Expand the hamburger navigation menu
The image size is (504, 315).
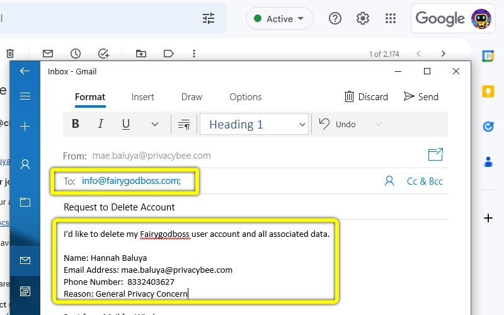[x=25, y=96]
